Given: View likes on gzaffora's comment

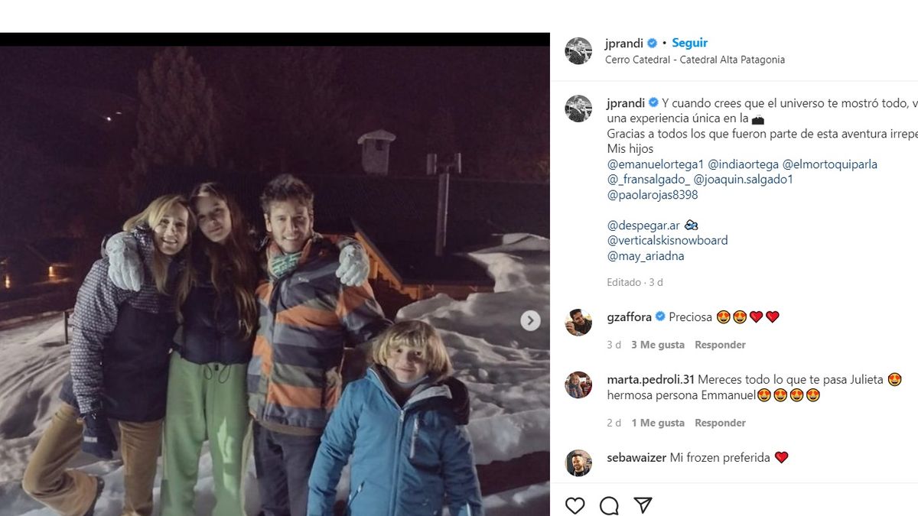Looking at the screenshot, I should (657, 345).
